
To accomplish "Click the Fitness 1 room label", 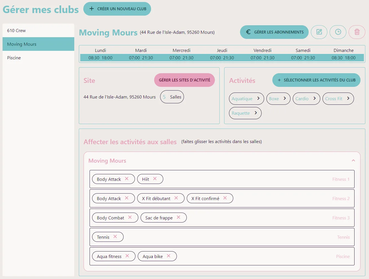I will (341, 179).
